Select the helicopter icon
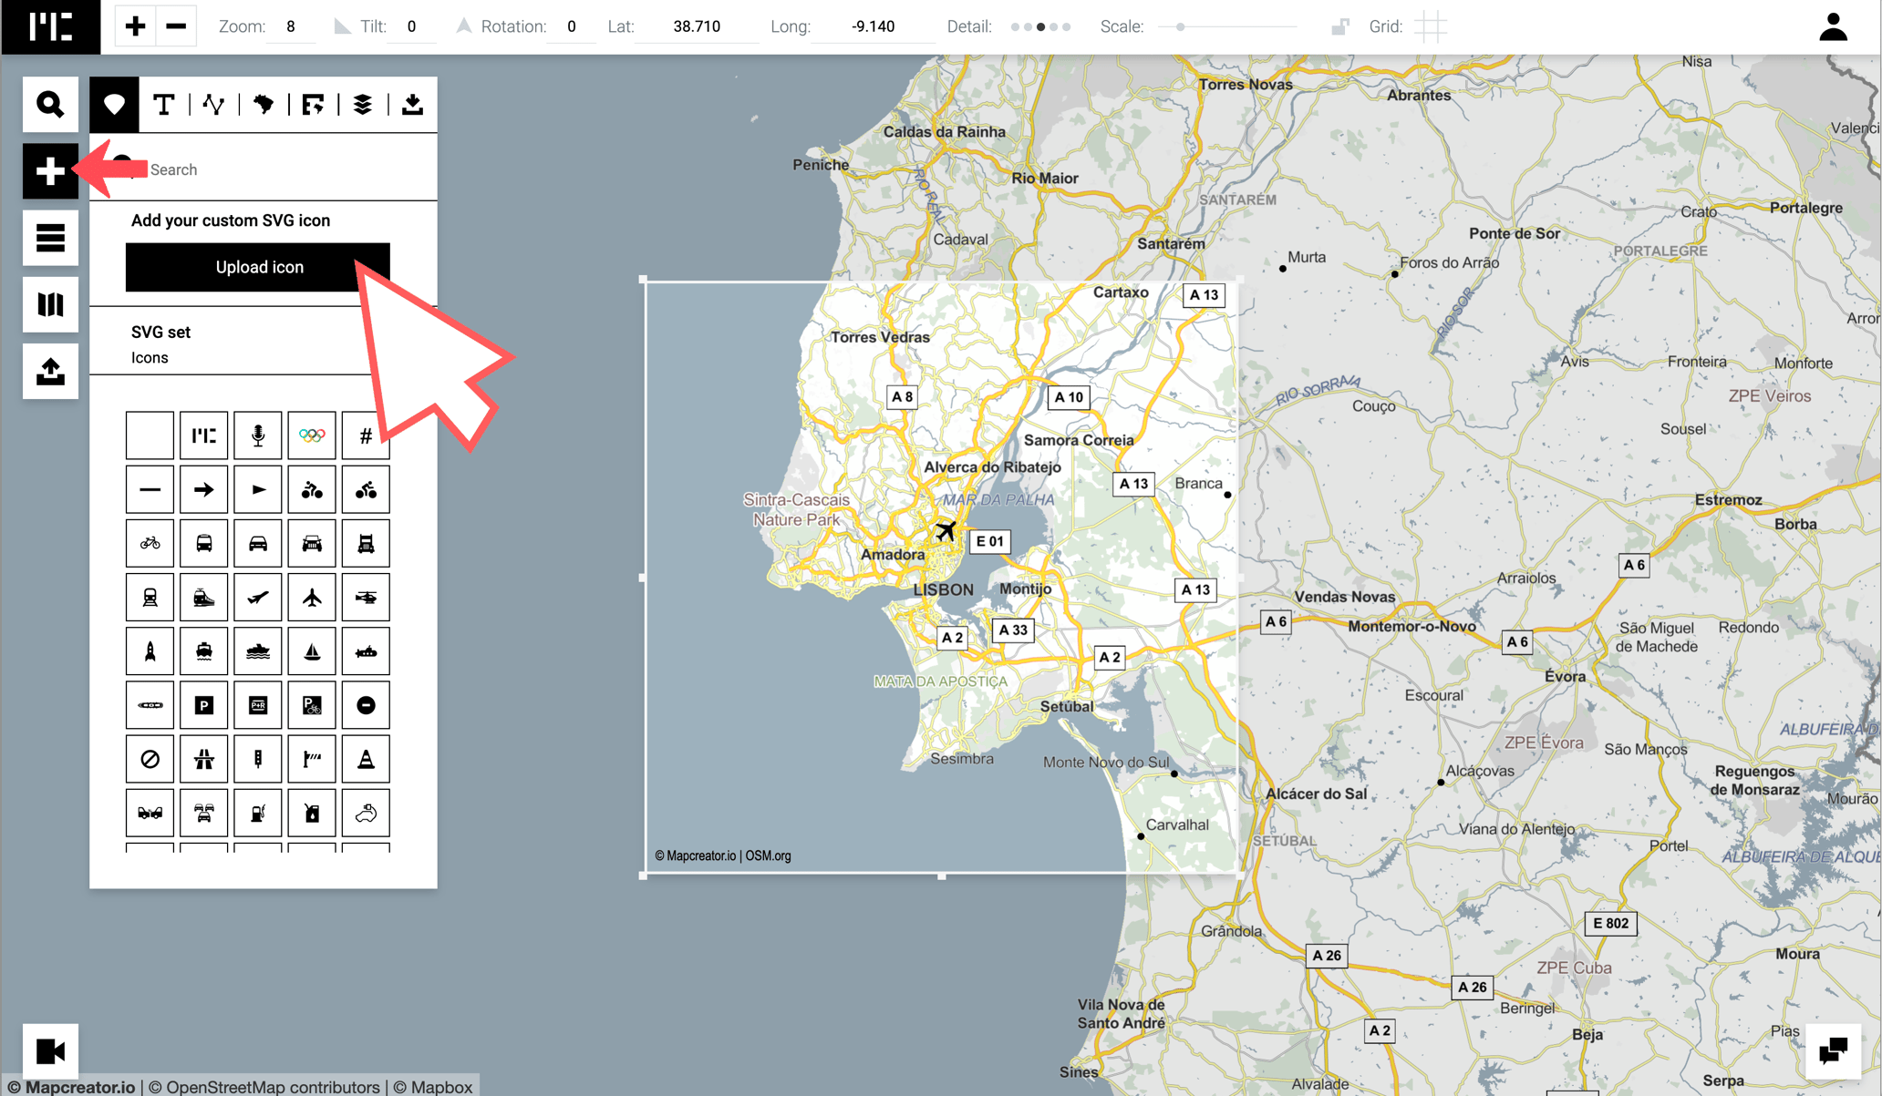Screen dimensions: 1882x1096 [x=366, y=598]
